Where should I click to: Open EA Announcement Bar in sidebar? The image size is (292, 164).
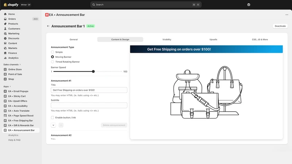pos(21,130)
